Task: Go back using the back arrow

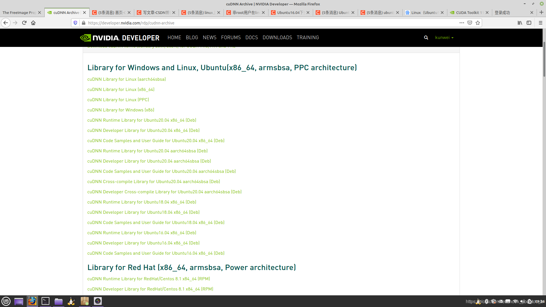Action: pyautogui.click(x=6, y=23)
